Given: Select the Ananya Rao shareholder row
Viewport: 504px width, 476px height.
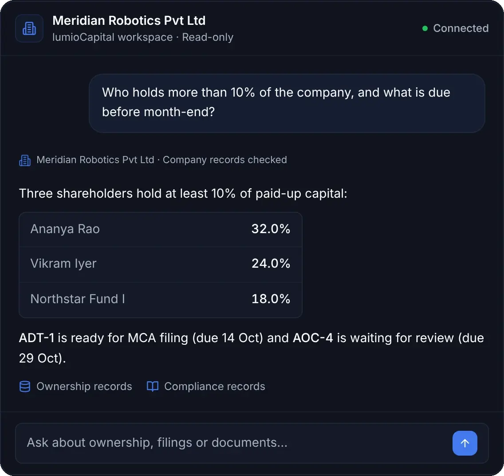Looking at the screenshot, I should [x=161, y=229].
